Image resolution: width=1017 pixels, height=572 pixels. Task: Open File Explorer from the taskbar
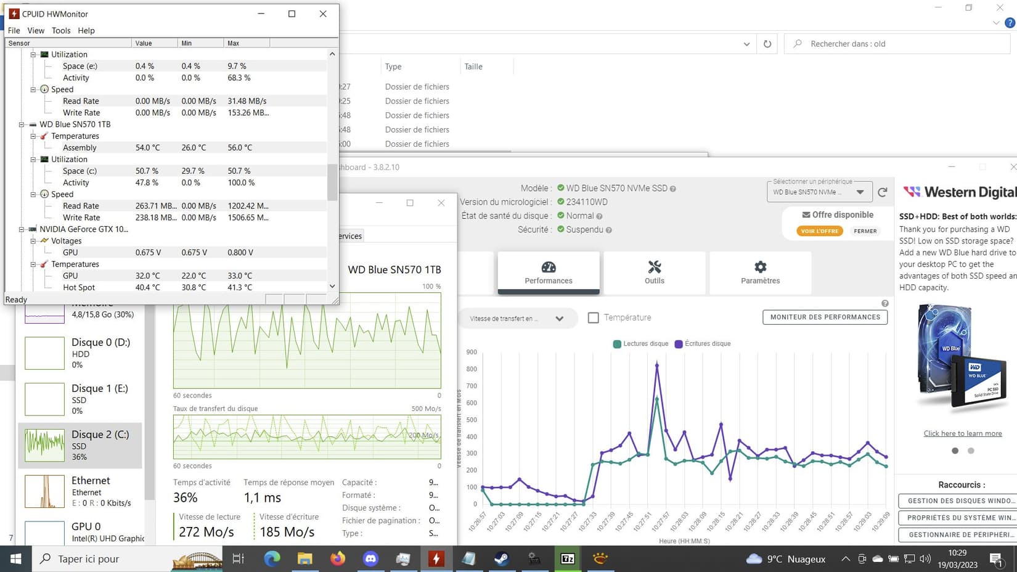[x=304, y=558]
